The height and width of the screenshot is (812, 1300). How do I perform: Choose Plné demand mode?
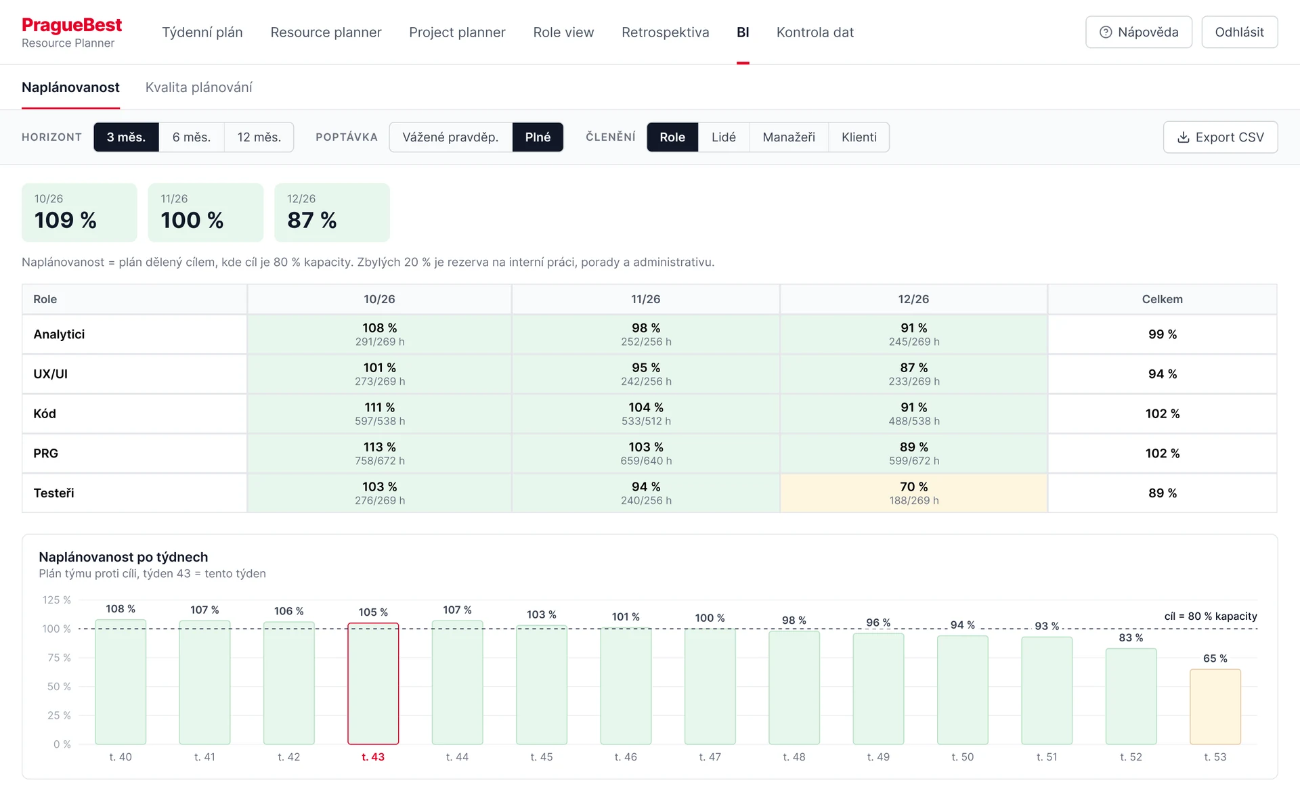click(x=538, y=137)
